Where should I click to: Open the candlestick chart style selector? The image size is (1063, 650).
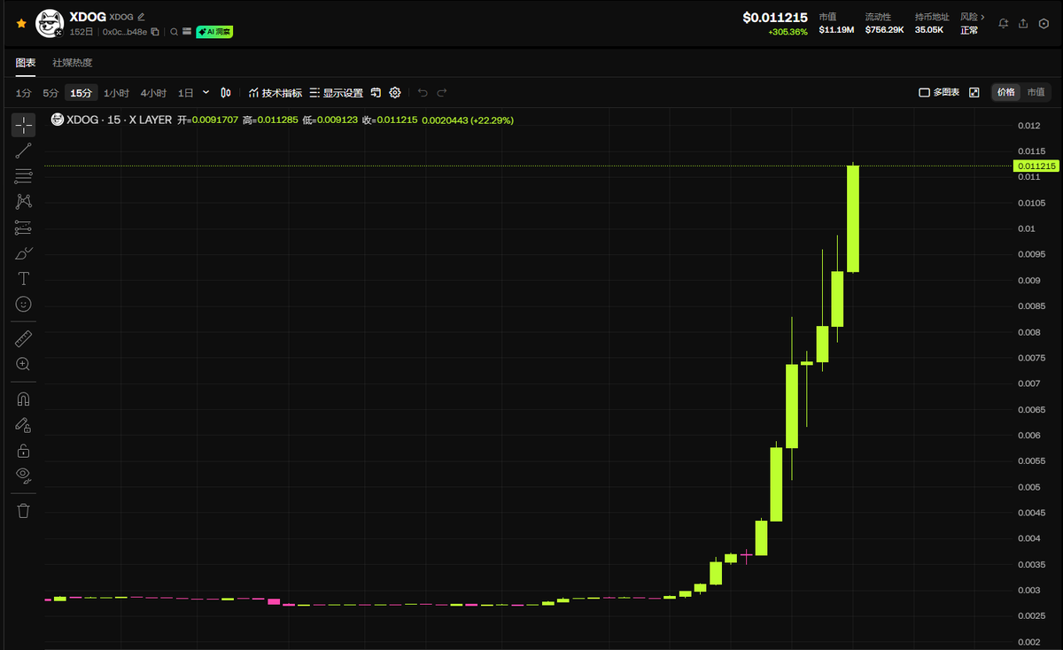pyautogui.click(x=226, y=92)
